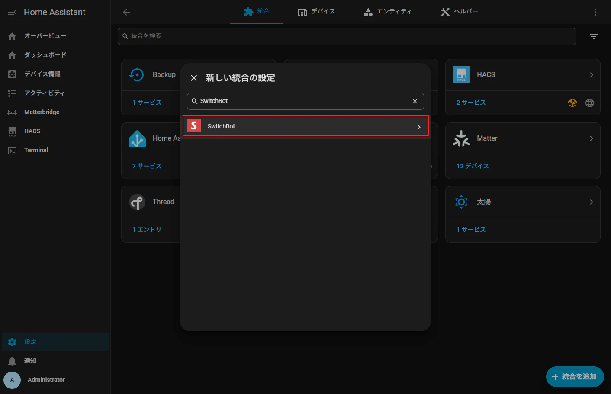This screenshot has height=394, width=611.
Task: Open the integrations filter icon
Action: click(x=594, y=36)
